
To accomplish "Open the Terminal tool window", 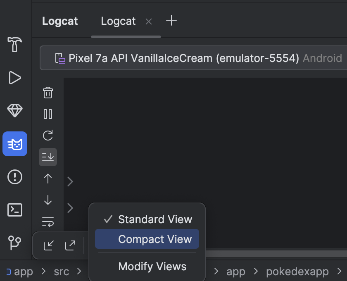I will pyautogui.click(x=15, y=210).
